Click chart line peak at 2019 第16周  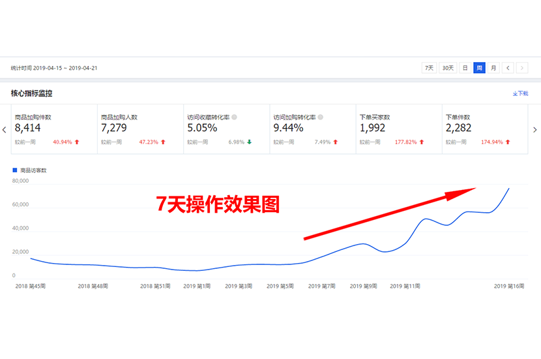508,188
